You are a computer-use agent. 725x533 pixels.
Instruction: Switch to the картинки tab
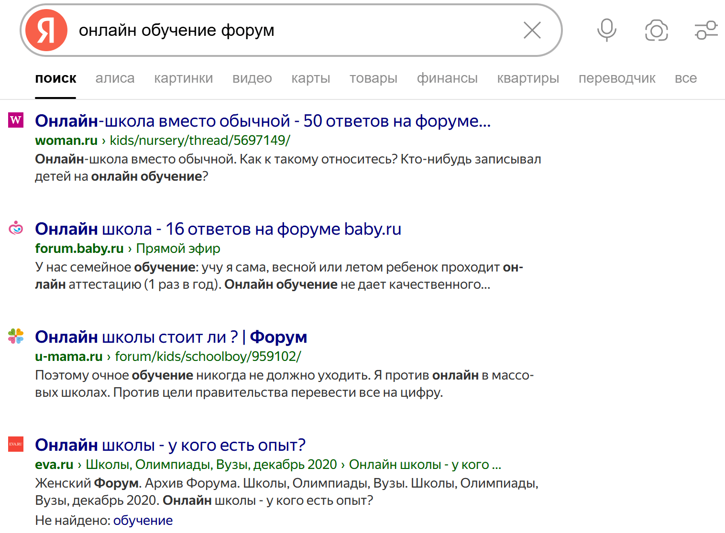pos(183,78)
